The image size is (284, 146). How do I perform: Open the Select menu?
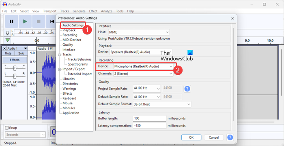click(x=24, y=11)
